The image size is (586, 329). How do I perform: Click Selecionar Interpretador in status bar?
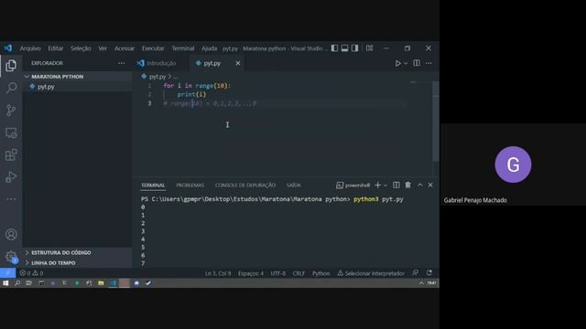371,273
